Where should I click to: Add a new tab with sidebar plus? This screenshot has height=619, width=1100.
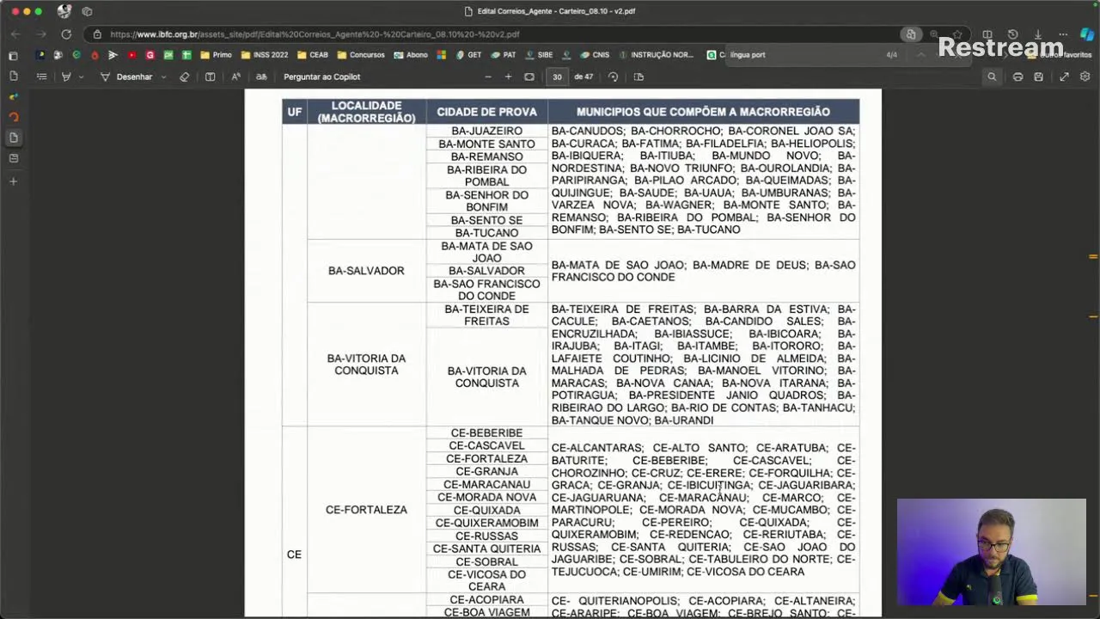click(13, 181)
